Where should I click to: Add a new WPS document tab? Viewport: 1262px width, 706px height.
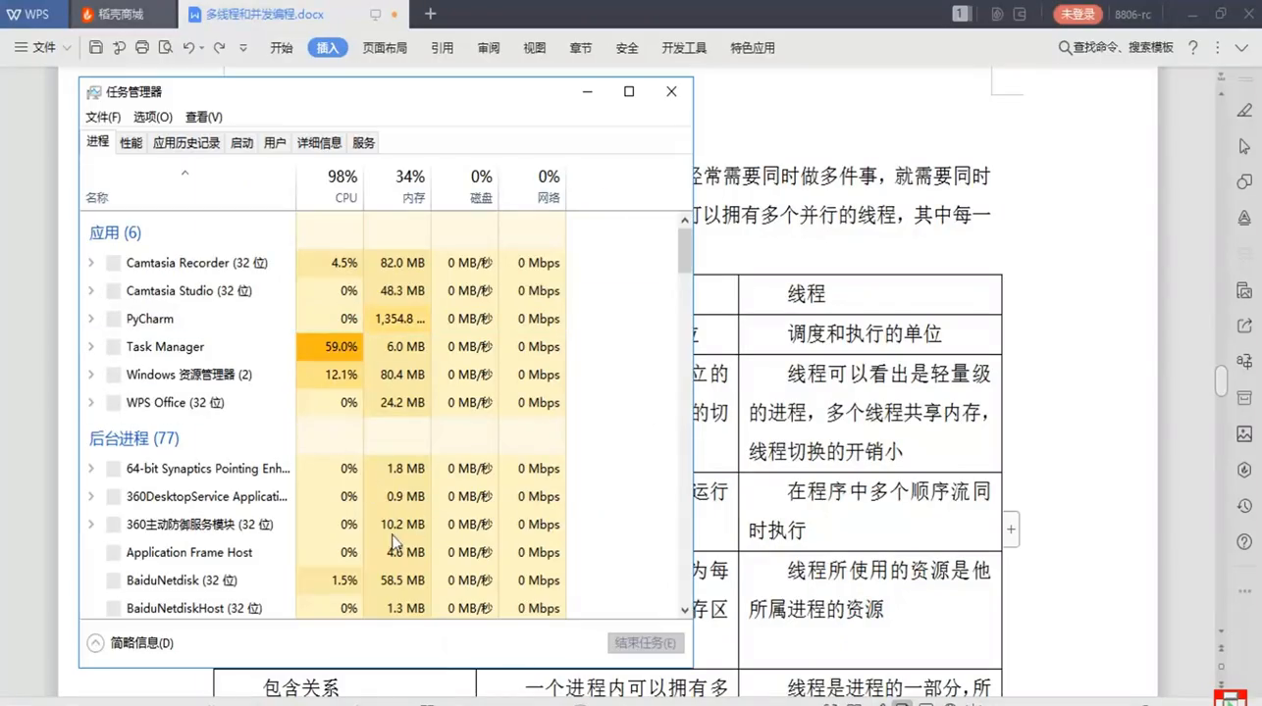(430, 14)
